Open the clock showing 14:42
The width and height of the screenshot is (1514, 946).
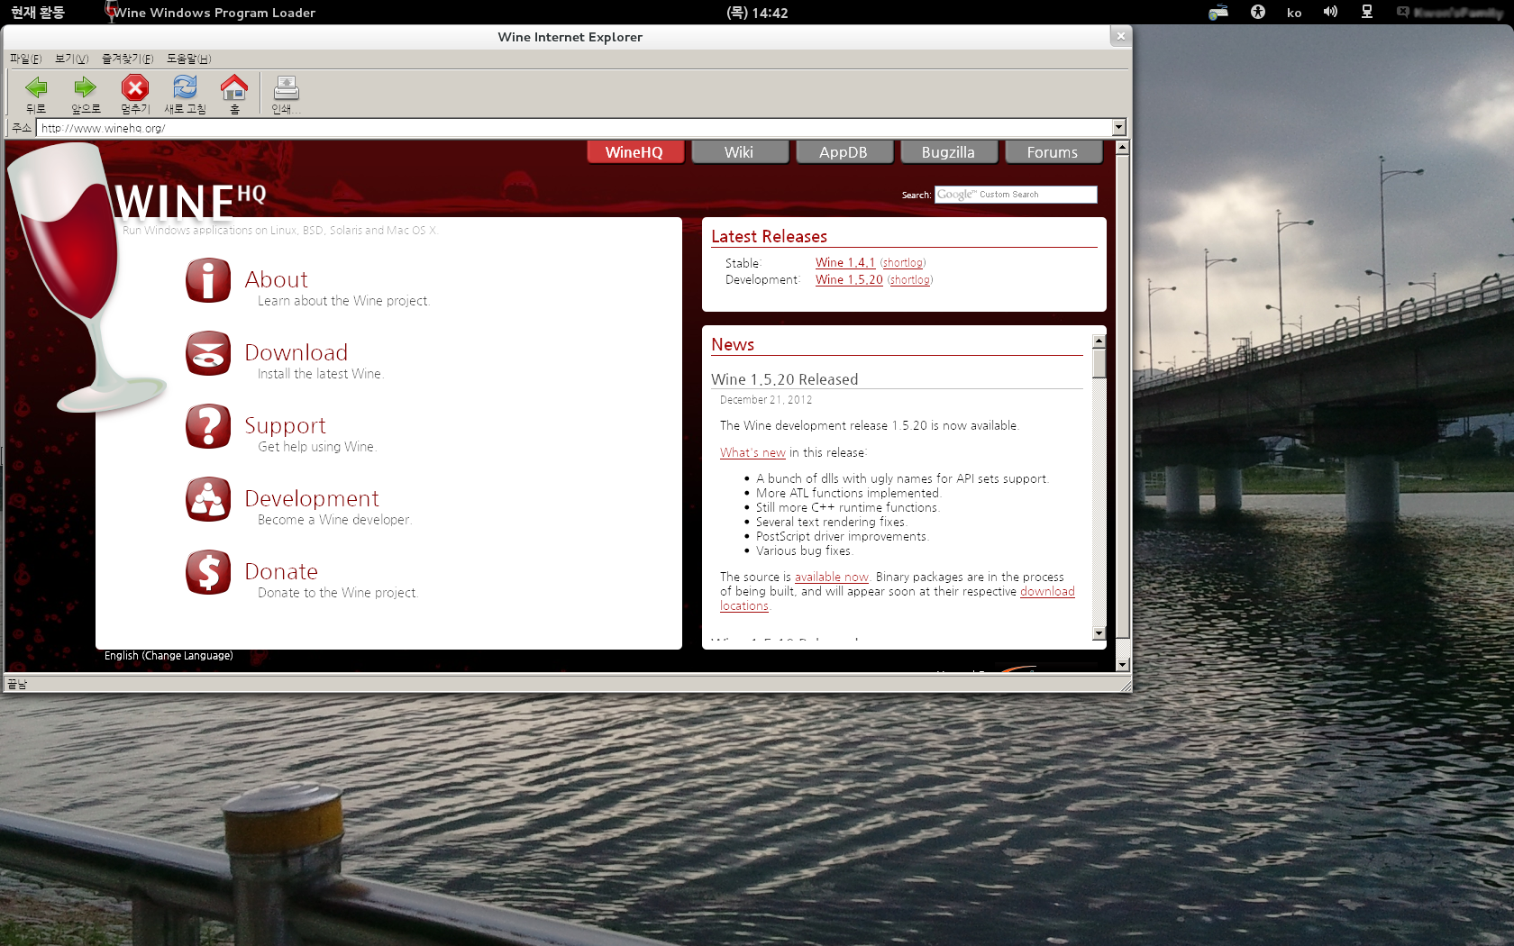[x=757, y=13]
